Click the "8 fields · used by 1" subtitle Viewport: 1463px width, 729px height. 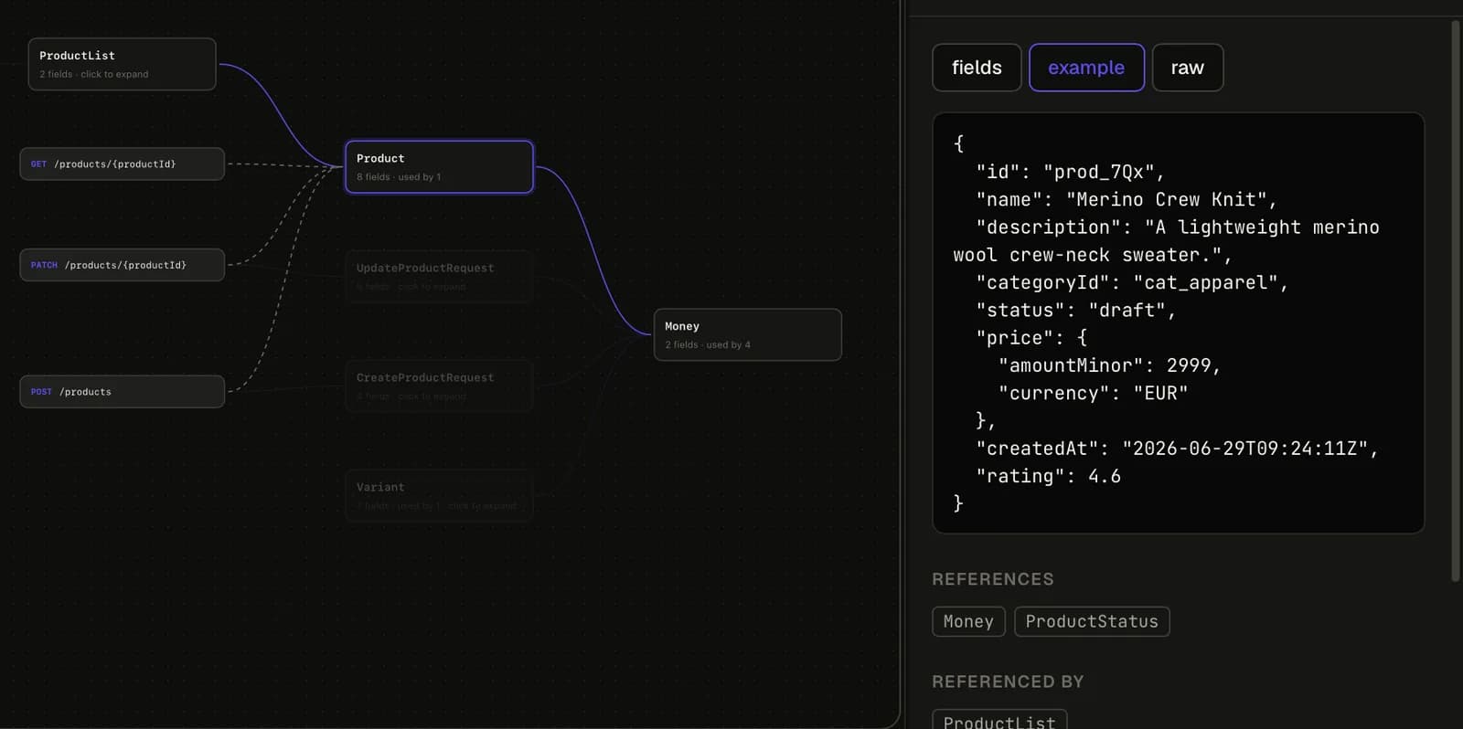coord(399,177)
